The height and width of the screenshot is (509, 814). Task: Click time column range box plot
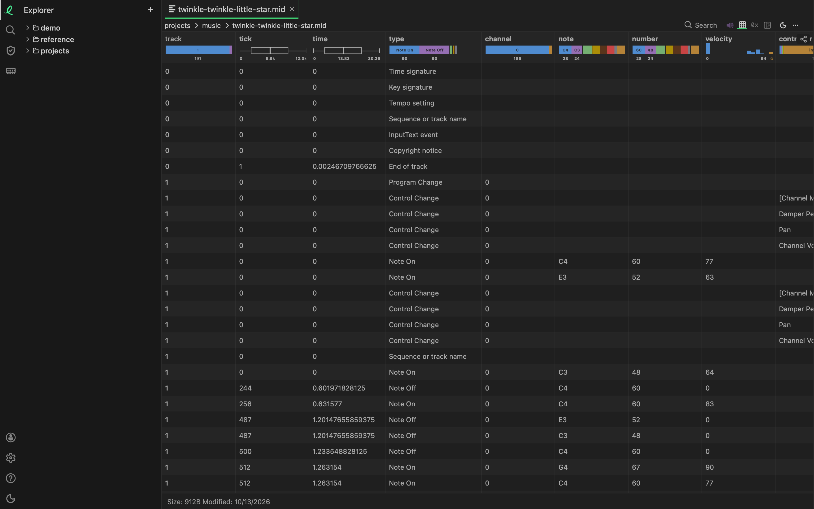click(x=347, y=51)
